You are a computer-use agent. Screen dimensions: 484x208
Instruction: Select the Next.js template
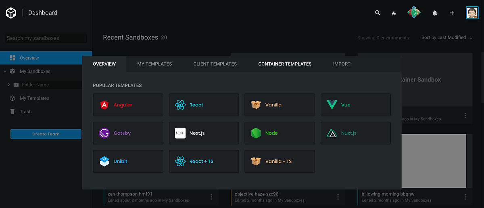tap(204, 133)
